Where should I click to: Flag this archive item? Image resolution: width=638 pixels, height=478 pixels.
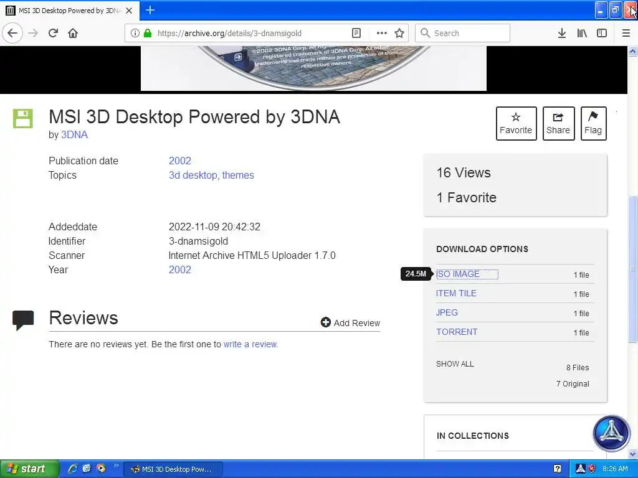(x=593, y=124)
